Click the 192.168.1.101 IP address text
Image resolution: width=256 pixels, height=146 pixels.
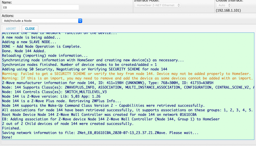pos(228,11)
